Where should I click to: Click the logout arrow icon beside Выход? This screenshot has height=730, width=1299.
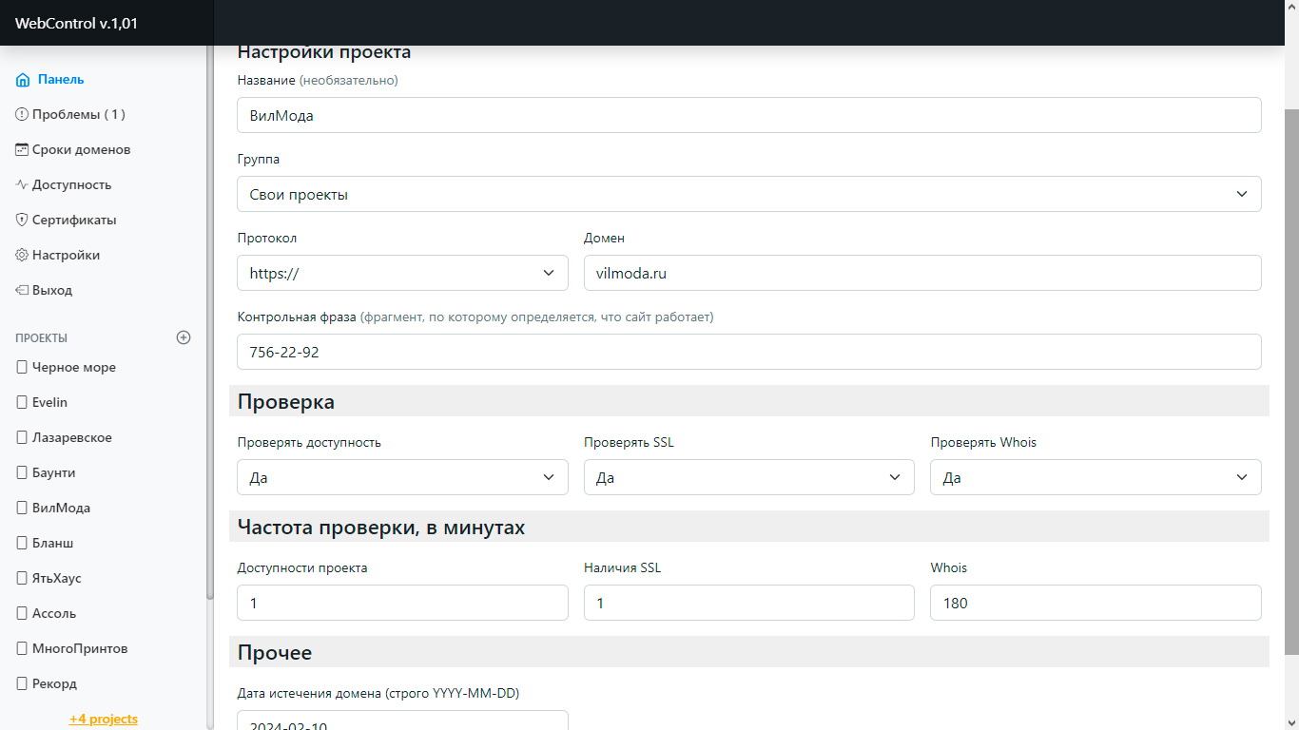22,290
